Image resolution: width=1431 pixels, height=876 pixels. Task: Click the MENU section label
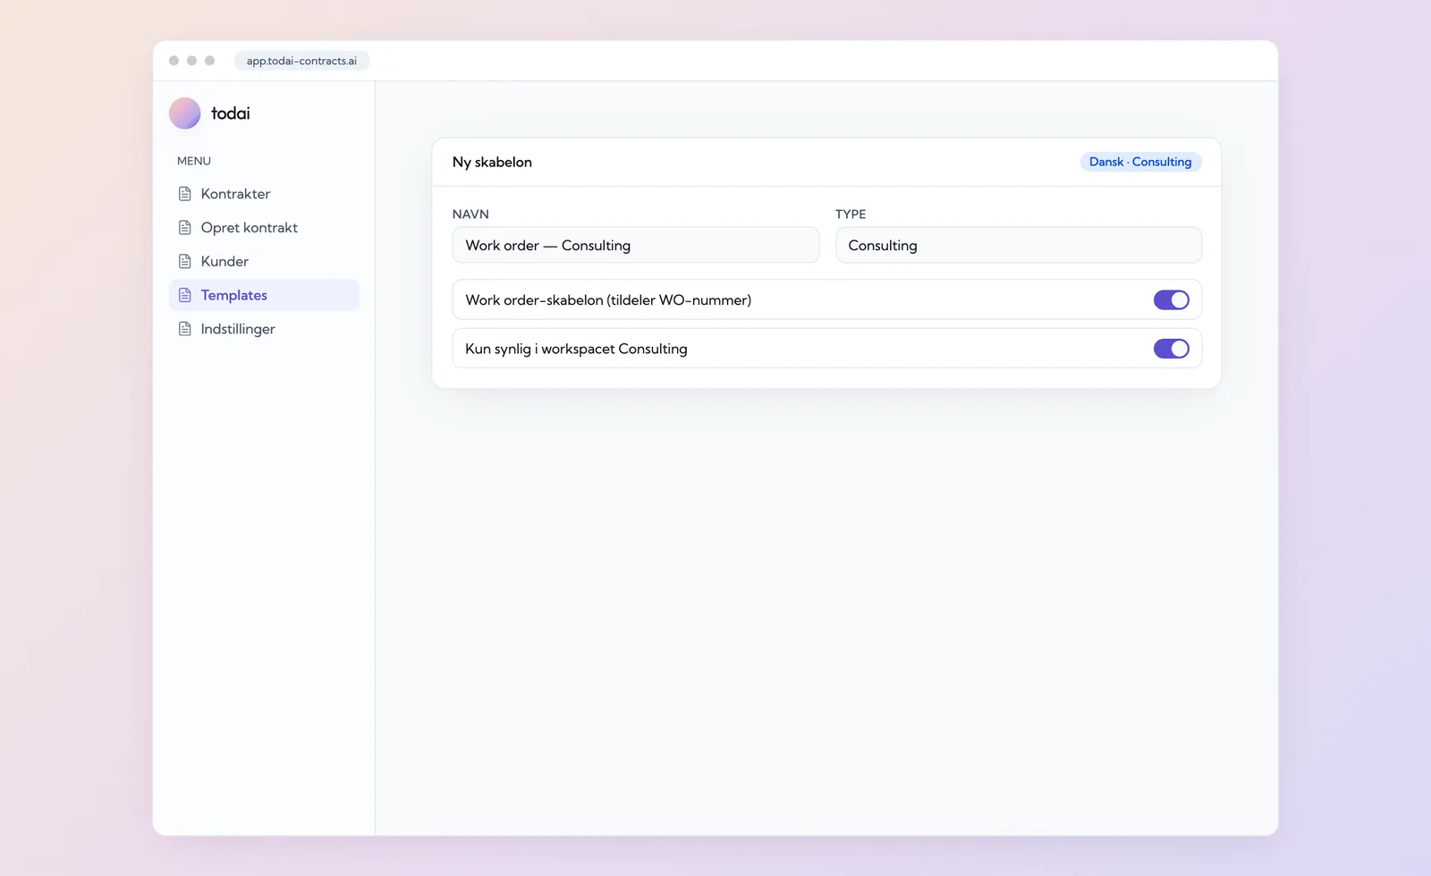coord(194,161)
